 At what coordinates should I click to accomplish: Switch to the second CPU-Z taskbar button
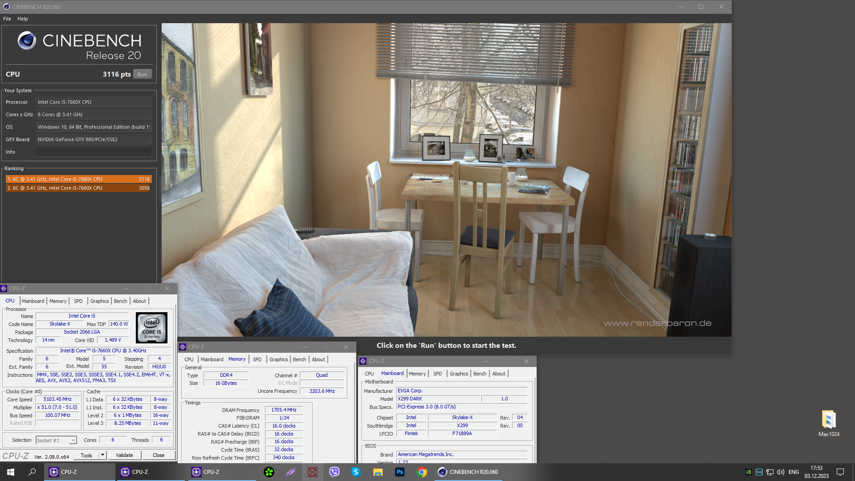coord(151,472)
